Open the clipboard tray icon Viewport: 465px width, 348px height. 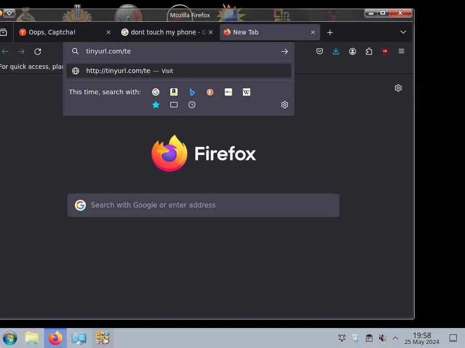pos(369,338)
